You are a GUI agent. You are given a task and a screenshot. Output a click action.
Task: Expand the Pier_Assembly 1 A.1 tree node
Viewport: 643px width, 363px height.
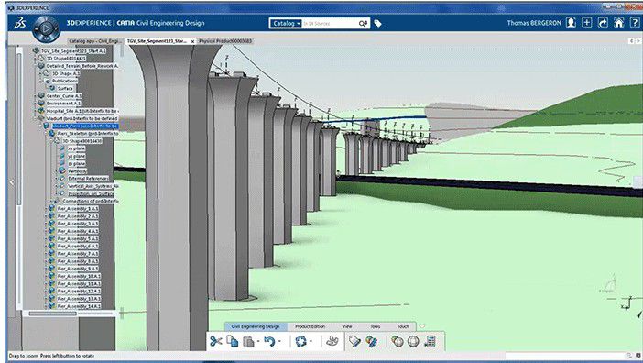(46, 209)
